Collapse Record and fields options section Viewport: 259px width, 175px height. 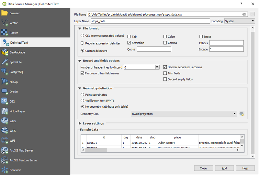(80, 61)
